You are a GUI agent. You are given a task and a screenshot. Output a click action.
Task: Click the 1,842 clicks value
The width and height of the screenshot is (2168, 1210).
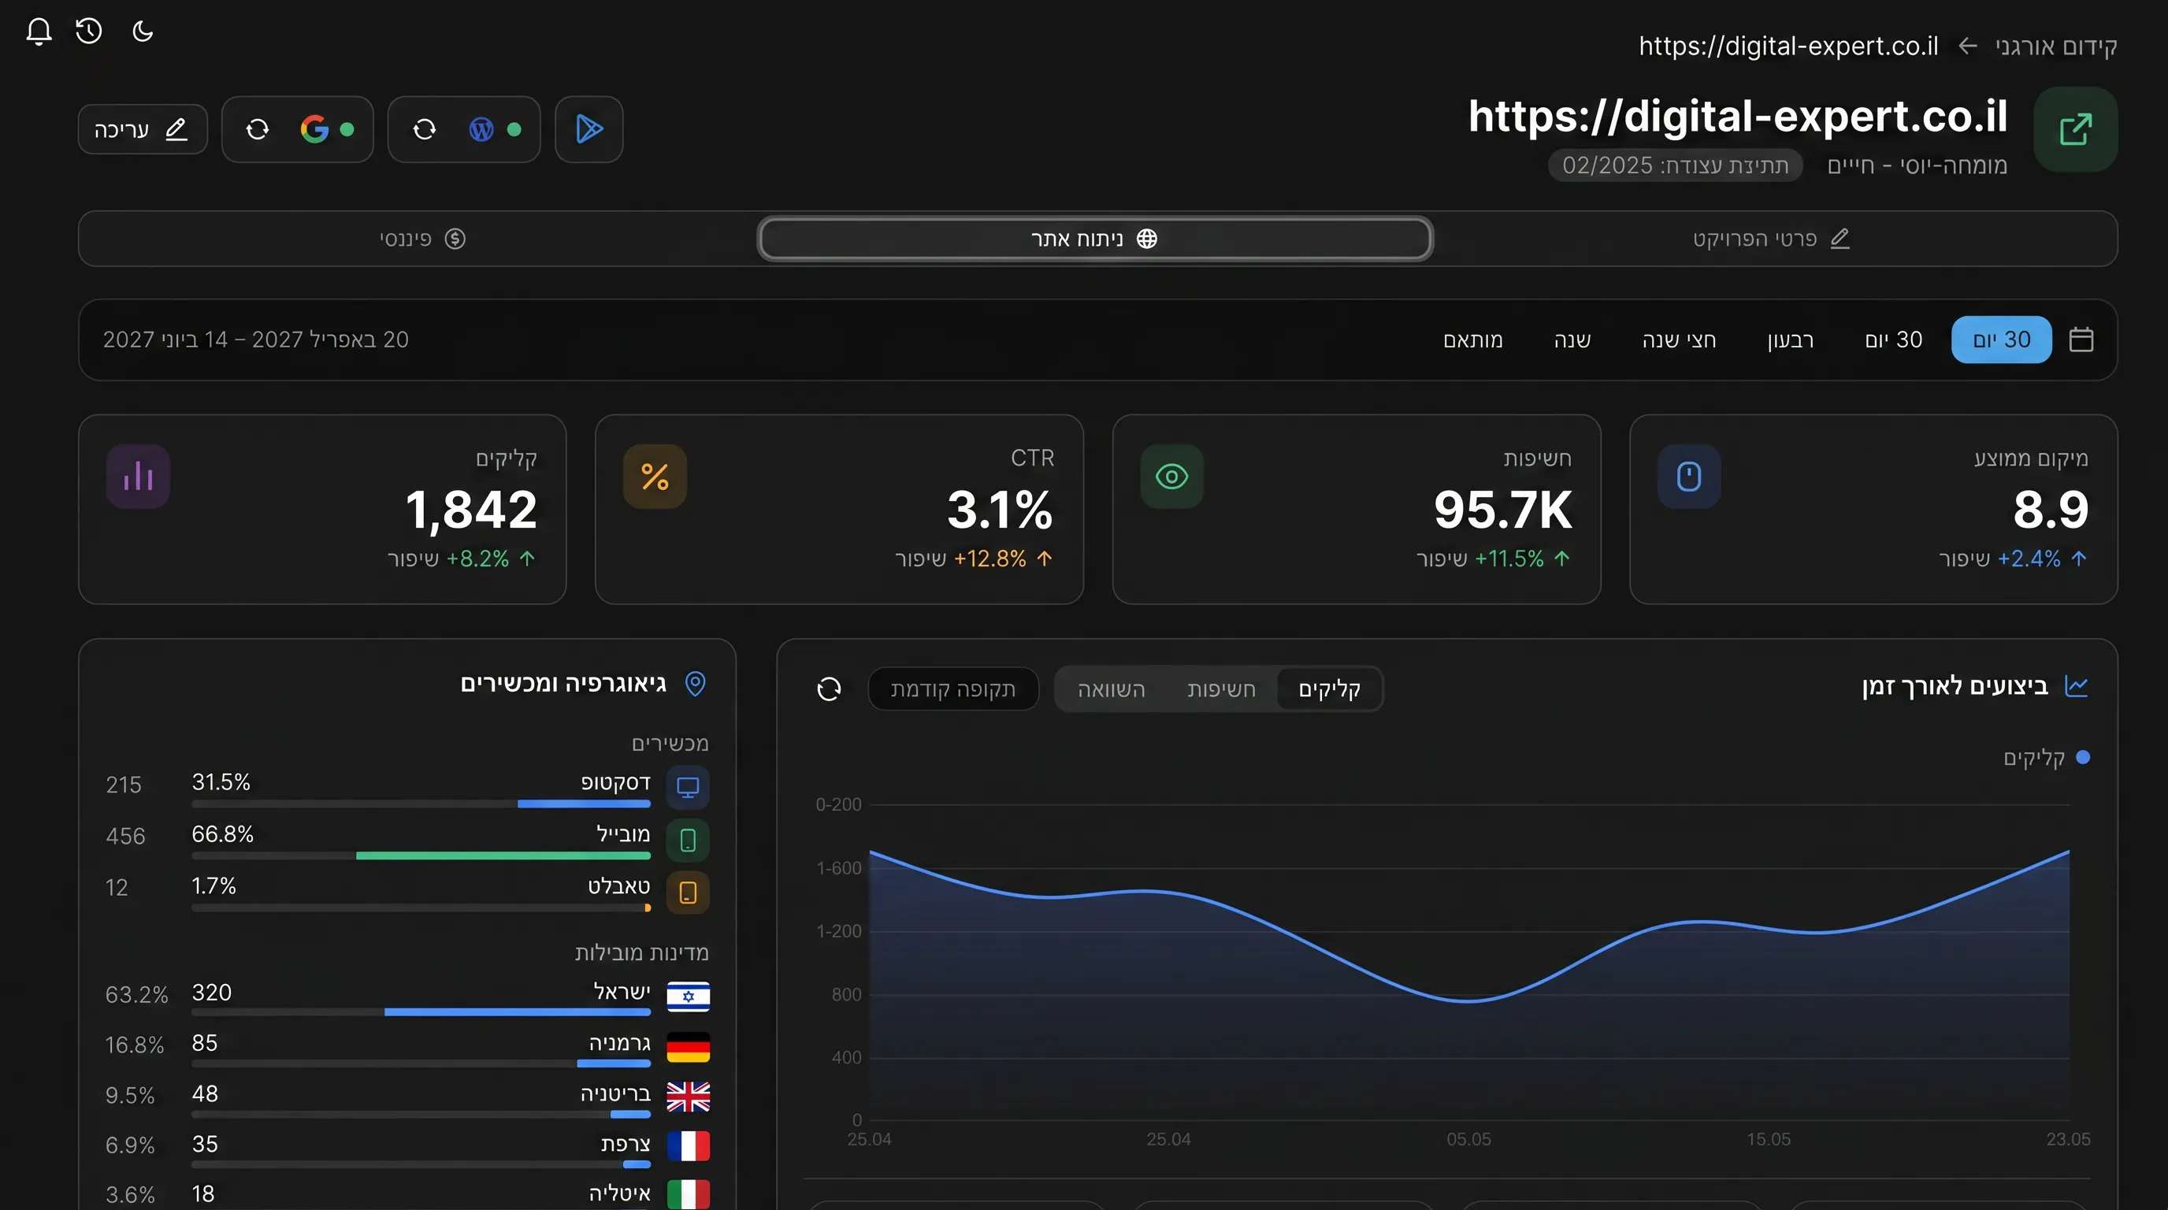tap(471, 510)
